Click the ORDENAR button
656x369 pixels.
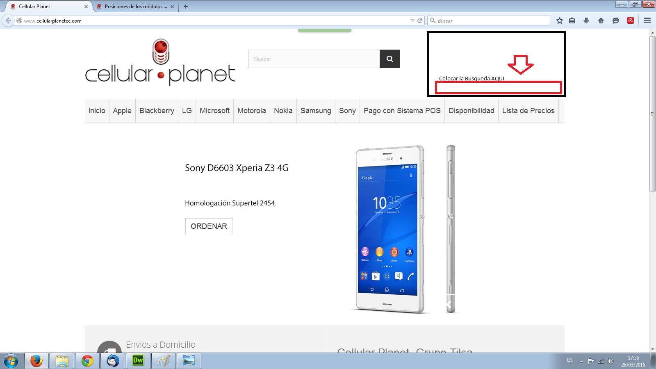click(x=209, y=226)
